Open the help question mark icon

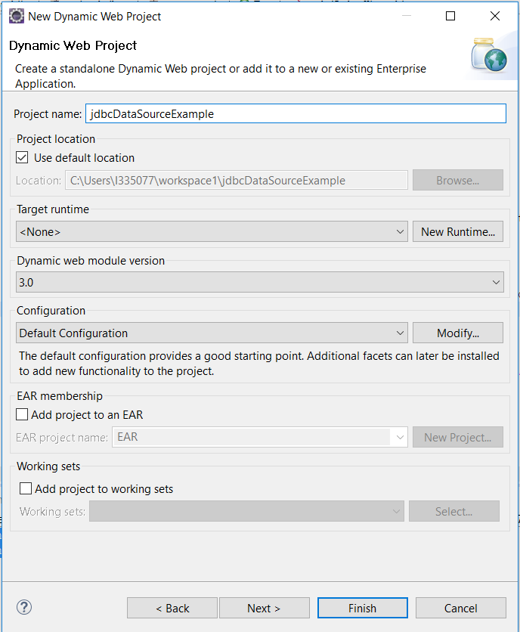[x=23, y=607]
